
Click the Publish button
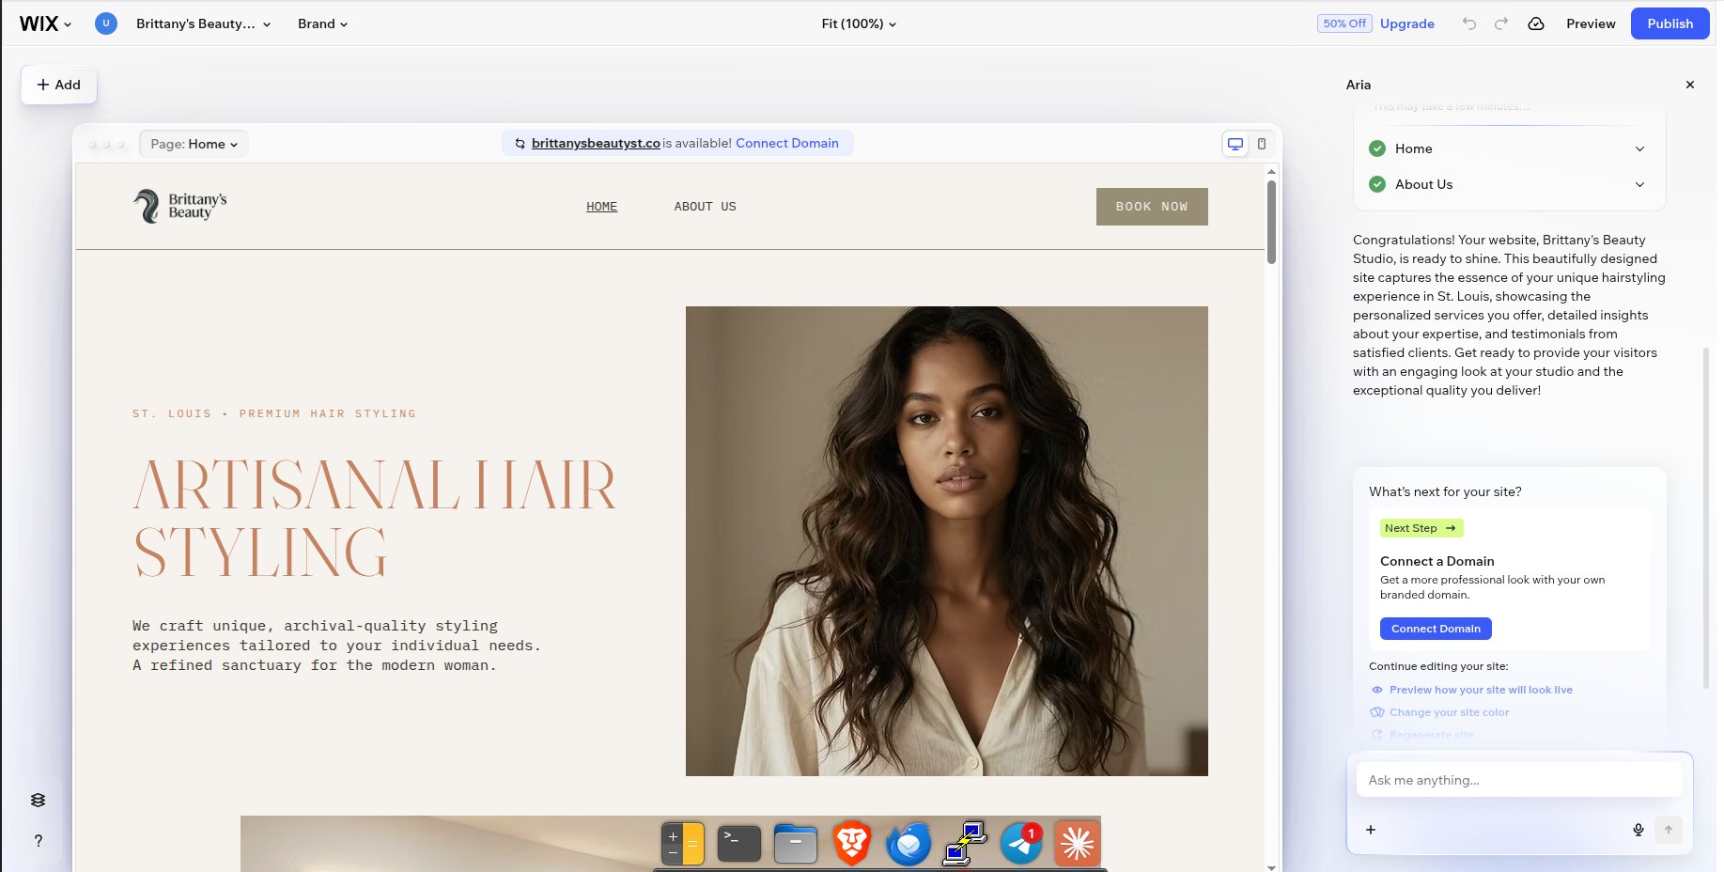tap(1670, 23)
